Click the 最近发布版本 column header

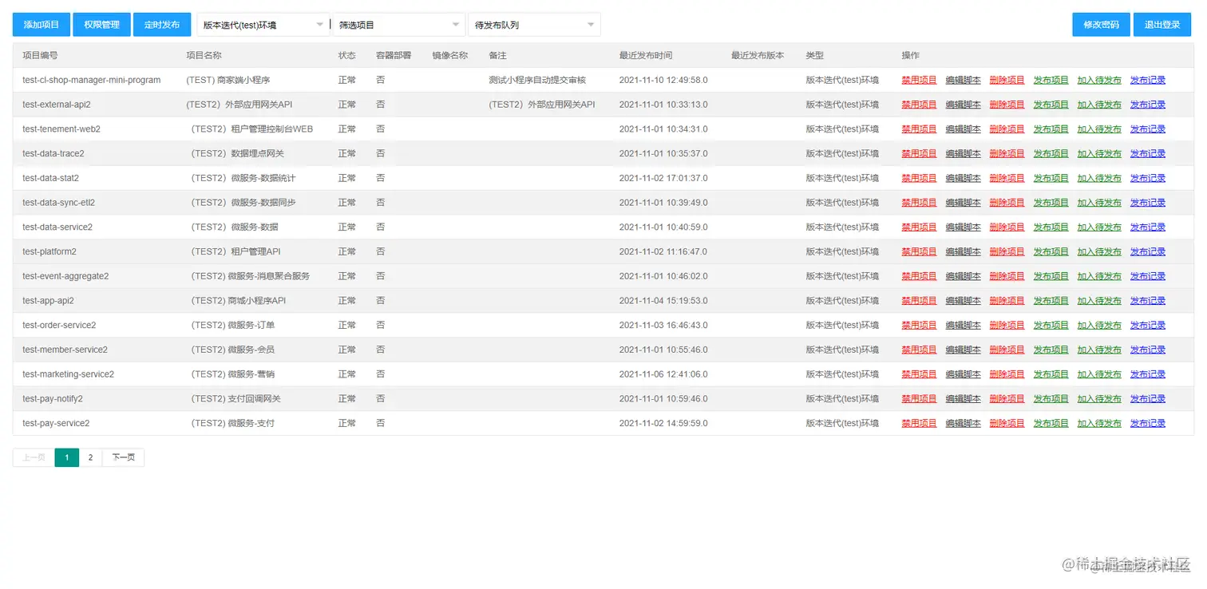pyautogui.click(x=758, y=56)
